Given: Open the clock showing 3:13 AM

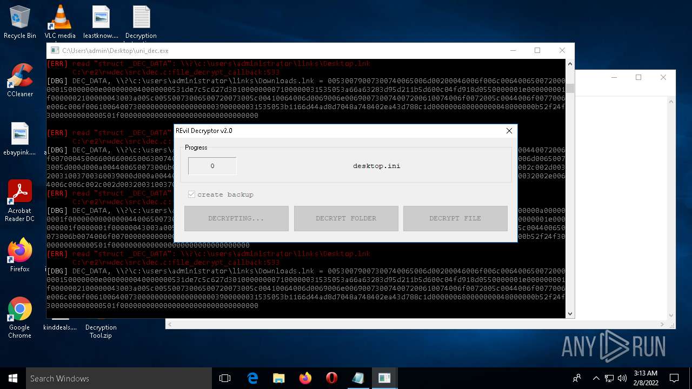Looking at the screenshot, I should click(x=645, y=378).
